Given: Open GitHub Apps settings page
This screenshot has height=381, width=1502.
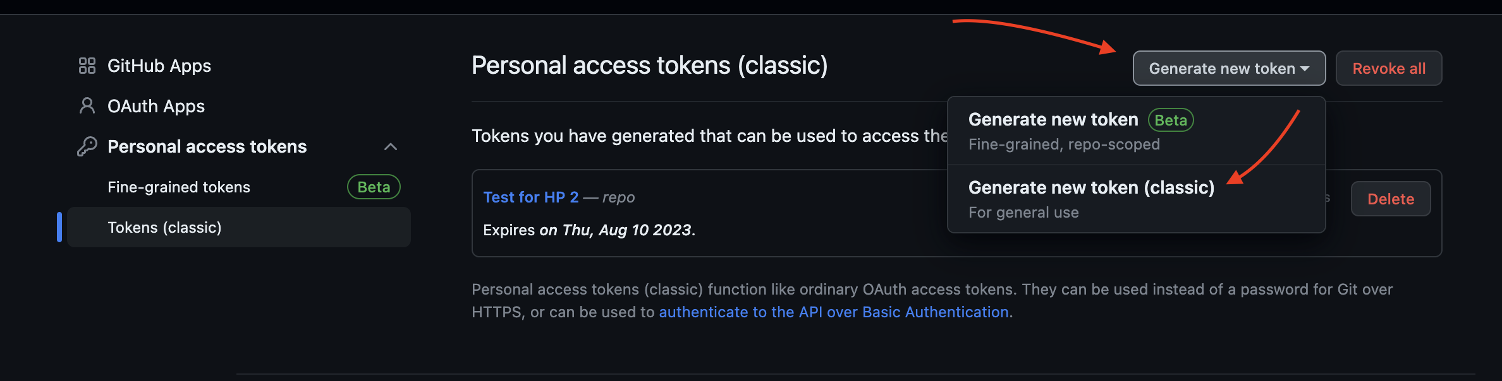Looking at the screenshot, I should point(159,66).
